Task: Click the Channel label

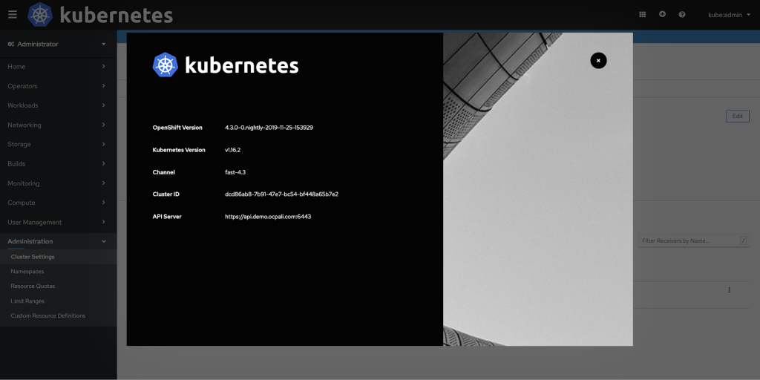Action: point(164,172)
